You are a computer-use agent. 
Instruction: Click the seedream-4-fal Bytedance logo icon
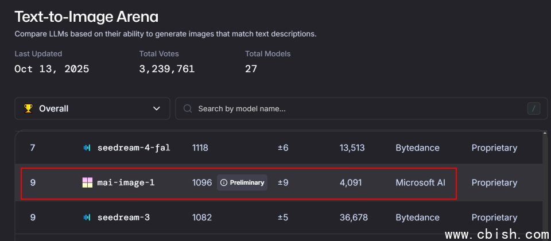87,148
